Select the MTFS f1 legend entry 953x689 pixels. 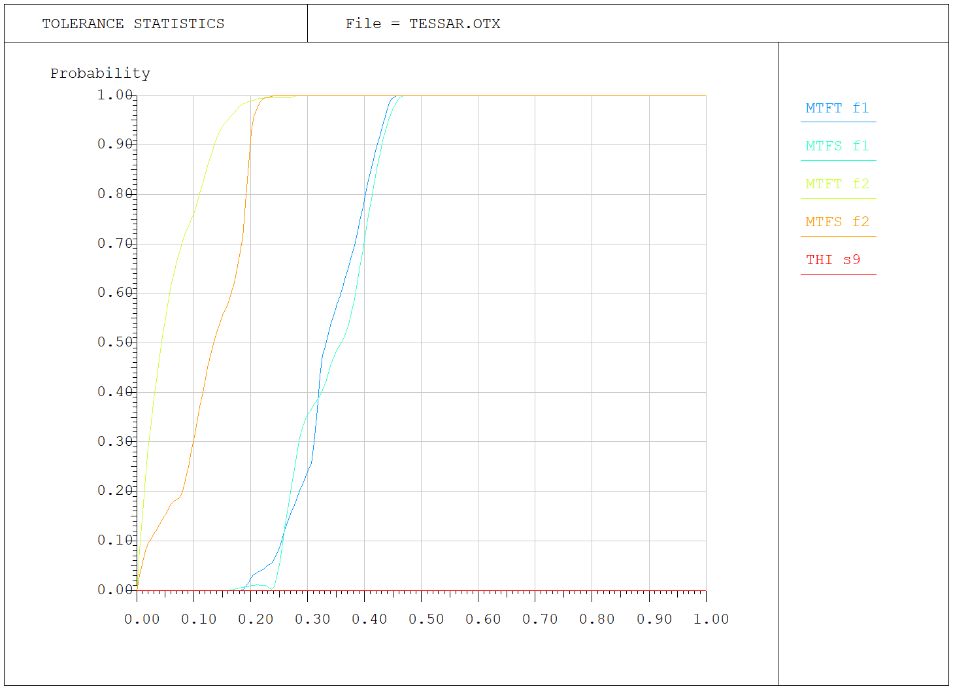(837, 146)
